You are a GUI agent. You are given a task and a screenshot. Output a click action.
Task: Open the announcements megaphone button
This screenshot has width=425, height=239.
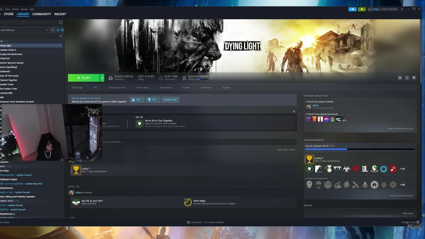point(352,9)
